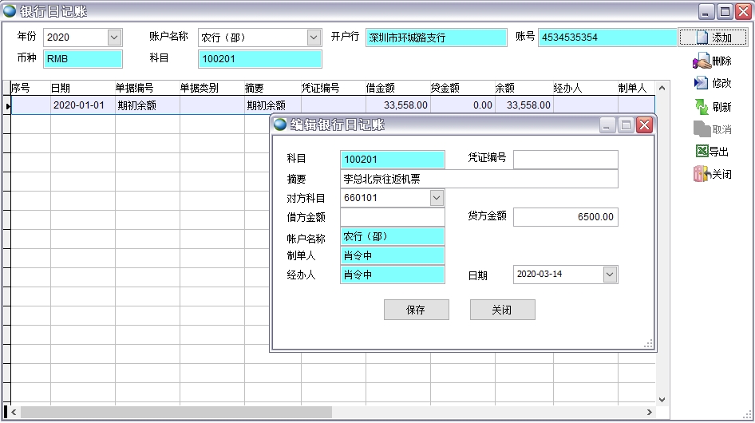Click the 修改 (Modify) icon
Viewport: 755px width, 423px height.
click(x=702, y=83)
